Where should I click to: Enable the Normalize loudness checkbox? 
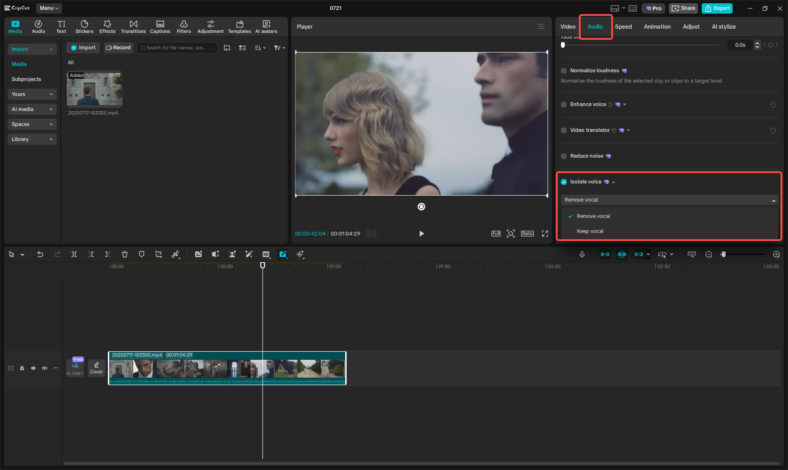click(x=563, y=70)
